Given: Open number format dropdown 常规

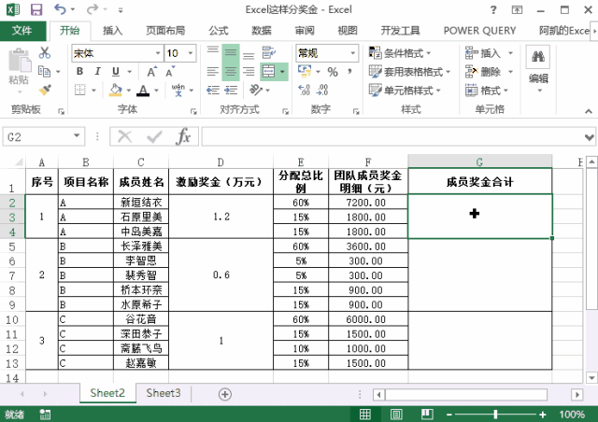Looking at the screenshot, I should pos(353,53).
